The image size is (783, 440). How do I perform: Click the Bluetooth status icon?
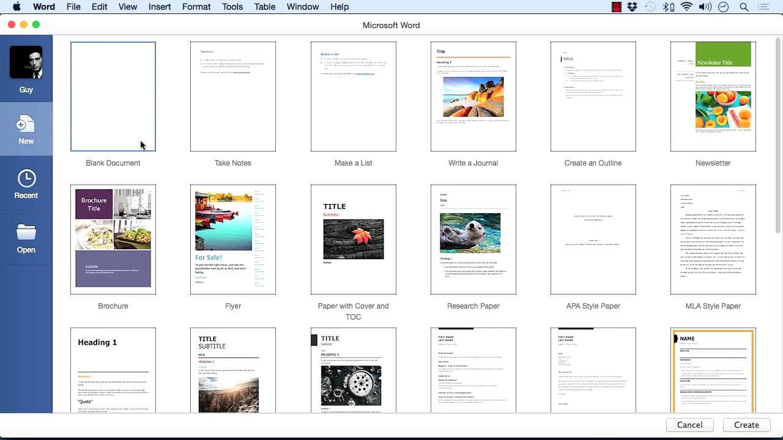[x=669, y=7]
